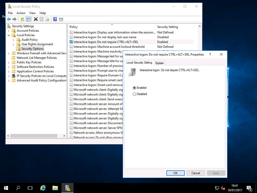Click the IP Security Policies tree icon
Image resolution: width=257 pixels, height=193 pixels.
[x=14, y=76]
